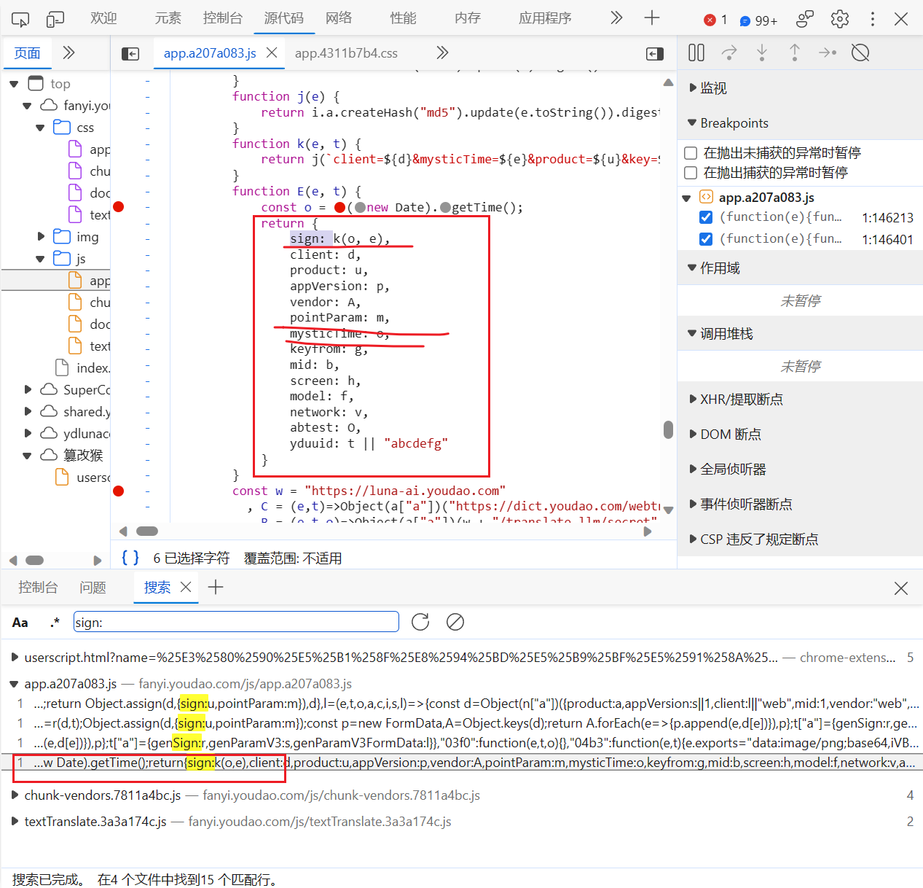The height and width of the screenshot is (888, 923).
Task: Toggle regular expression search option
Action: 55,623
